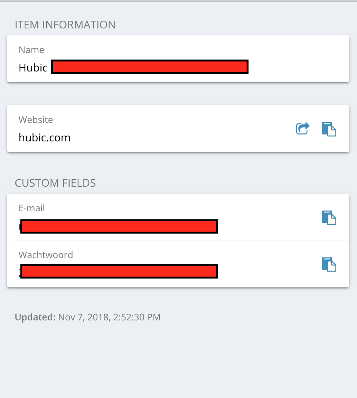Screen dimensions: 357x398
Task: Click the Updated timestamp text
Action: tap(88, 317)
